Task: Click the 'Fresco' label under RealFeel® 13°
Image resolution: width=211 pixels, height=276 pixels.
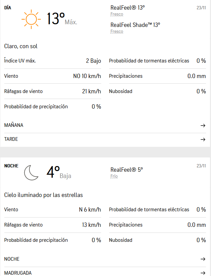Action: 117,15
